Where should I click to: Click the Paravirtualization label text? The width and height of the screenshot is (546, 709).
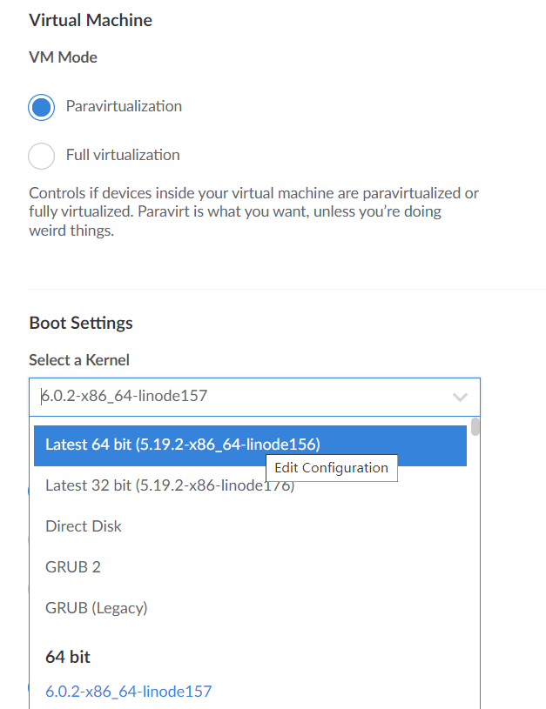click(124, 106)
